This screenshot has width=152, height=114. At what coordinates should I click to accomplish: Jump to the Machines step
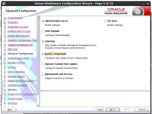[x=12, y=90]
